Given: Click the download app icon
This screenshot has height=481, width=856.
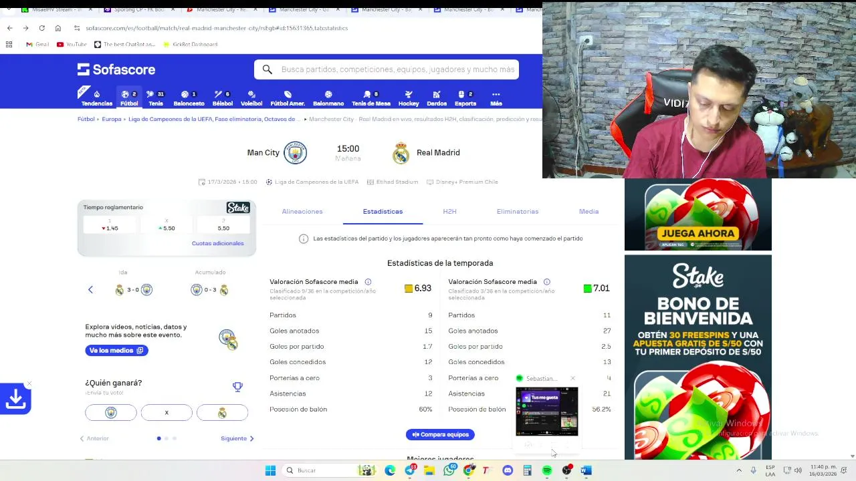Looking at the screenshot, I should coord(15,399).
